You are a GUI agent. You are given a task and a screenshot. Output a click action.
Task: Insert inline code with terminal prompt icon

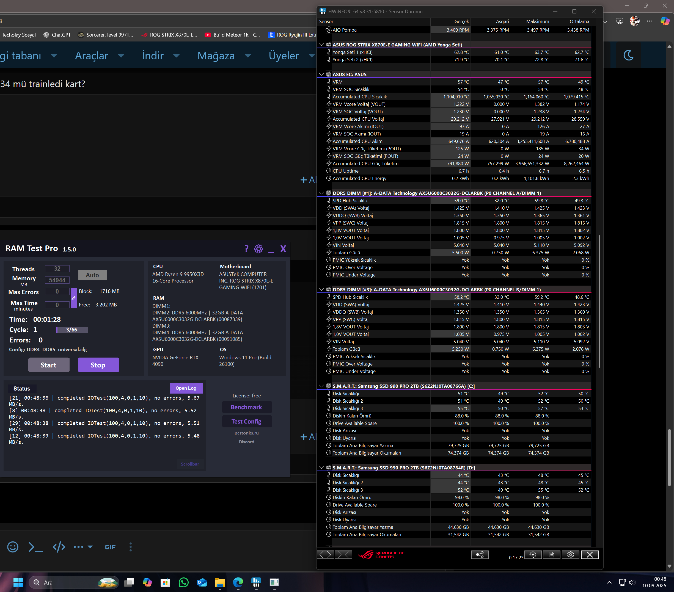pos(36,547)
